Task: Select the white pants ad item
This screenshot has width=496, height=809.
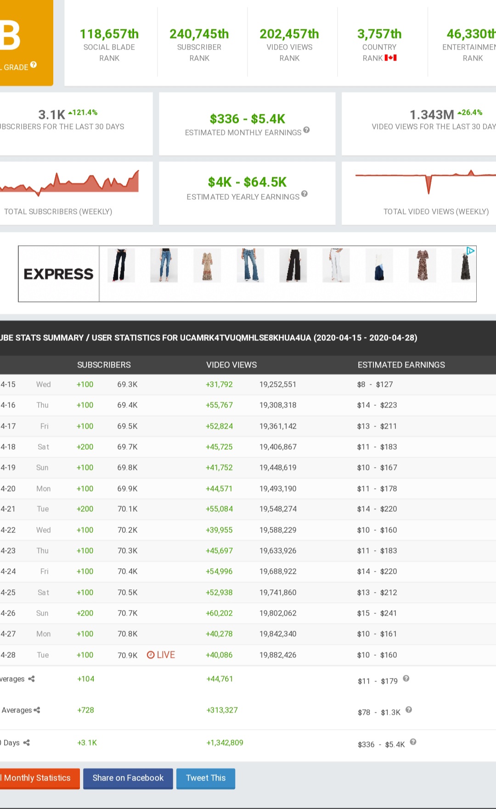Action: coord(336,266)
